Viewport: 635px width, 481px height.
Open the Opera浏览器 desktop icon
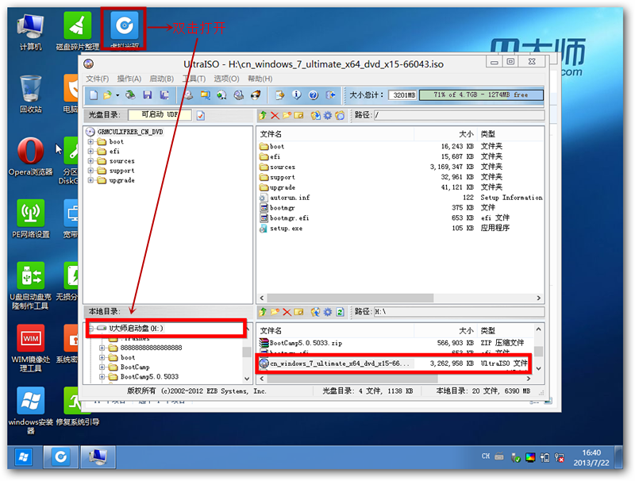coord(30,156)
